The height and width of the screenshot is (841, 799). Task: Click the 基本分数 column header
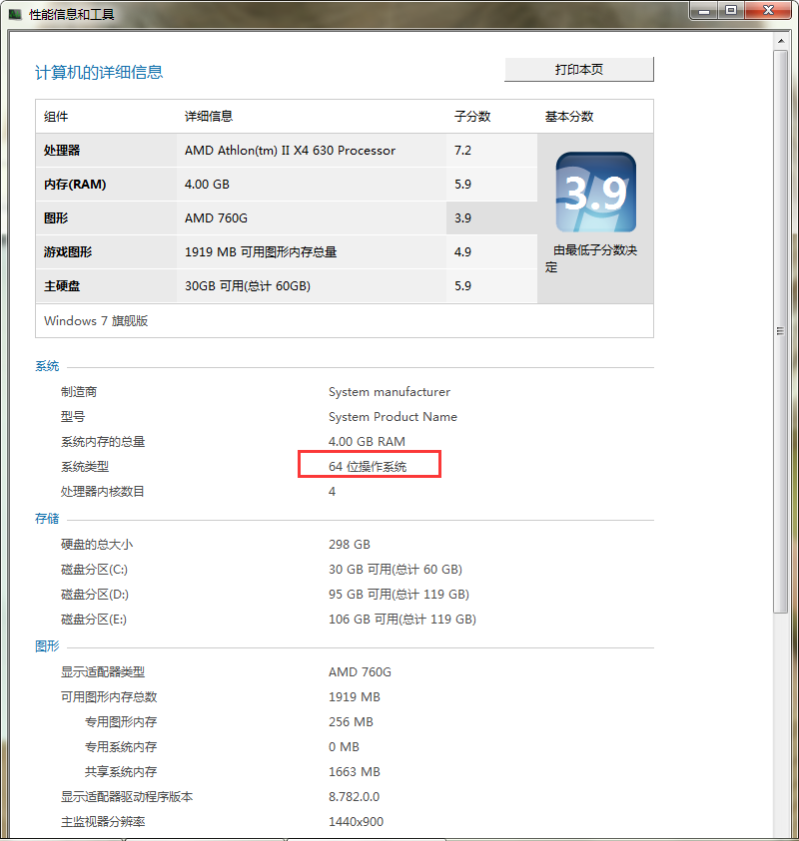point(569,117)
